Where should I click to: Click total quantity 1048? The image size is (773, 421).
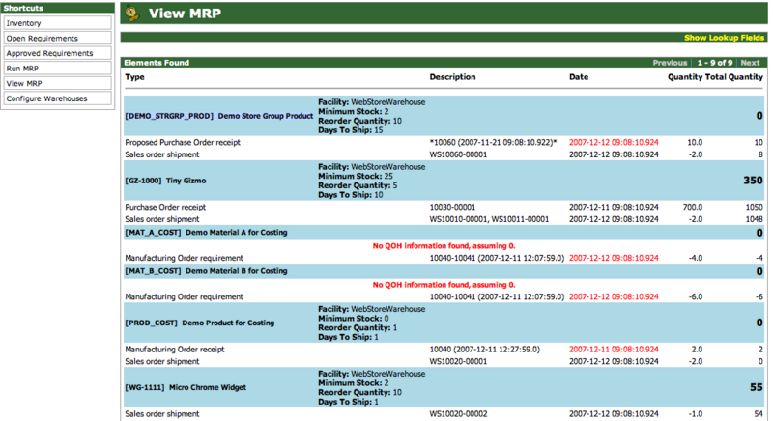click(x=754, y=219)
